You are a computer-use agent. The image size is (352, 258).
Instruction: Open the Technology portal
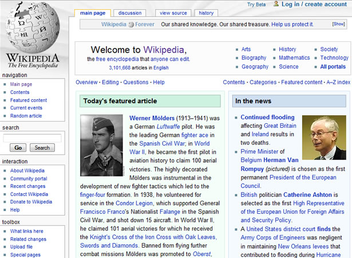click(x=334, y=58)
